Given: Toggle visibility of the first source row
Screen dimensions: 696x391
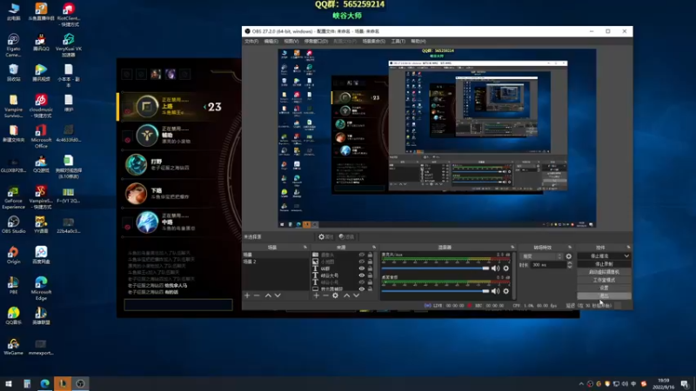Looking at the screenshot, I should point(362,255).
